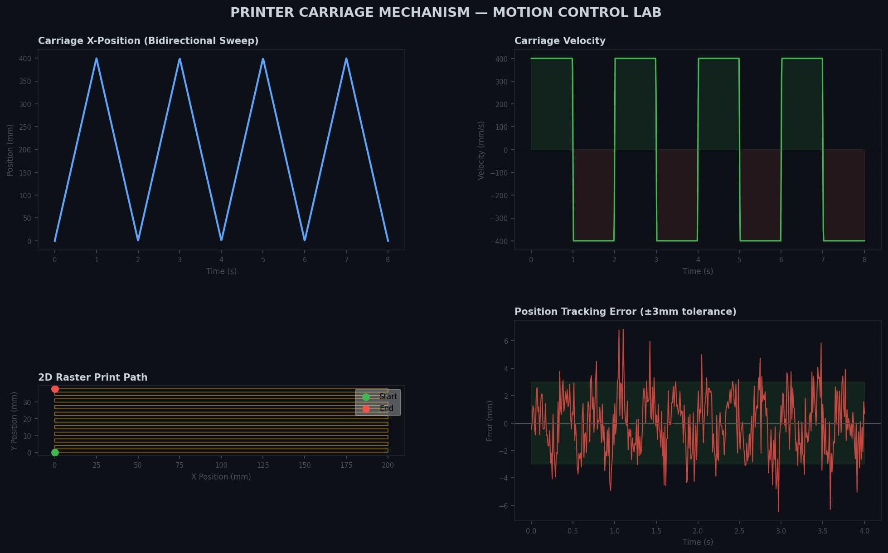Viewport: 888px width, 553px height.
Task: Click the Carriage Velocity chart title
Action: (559, 41)
